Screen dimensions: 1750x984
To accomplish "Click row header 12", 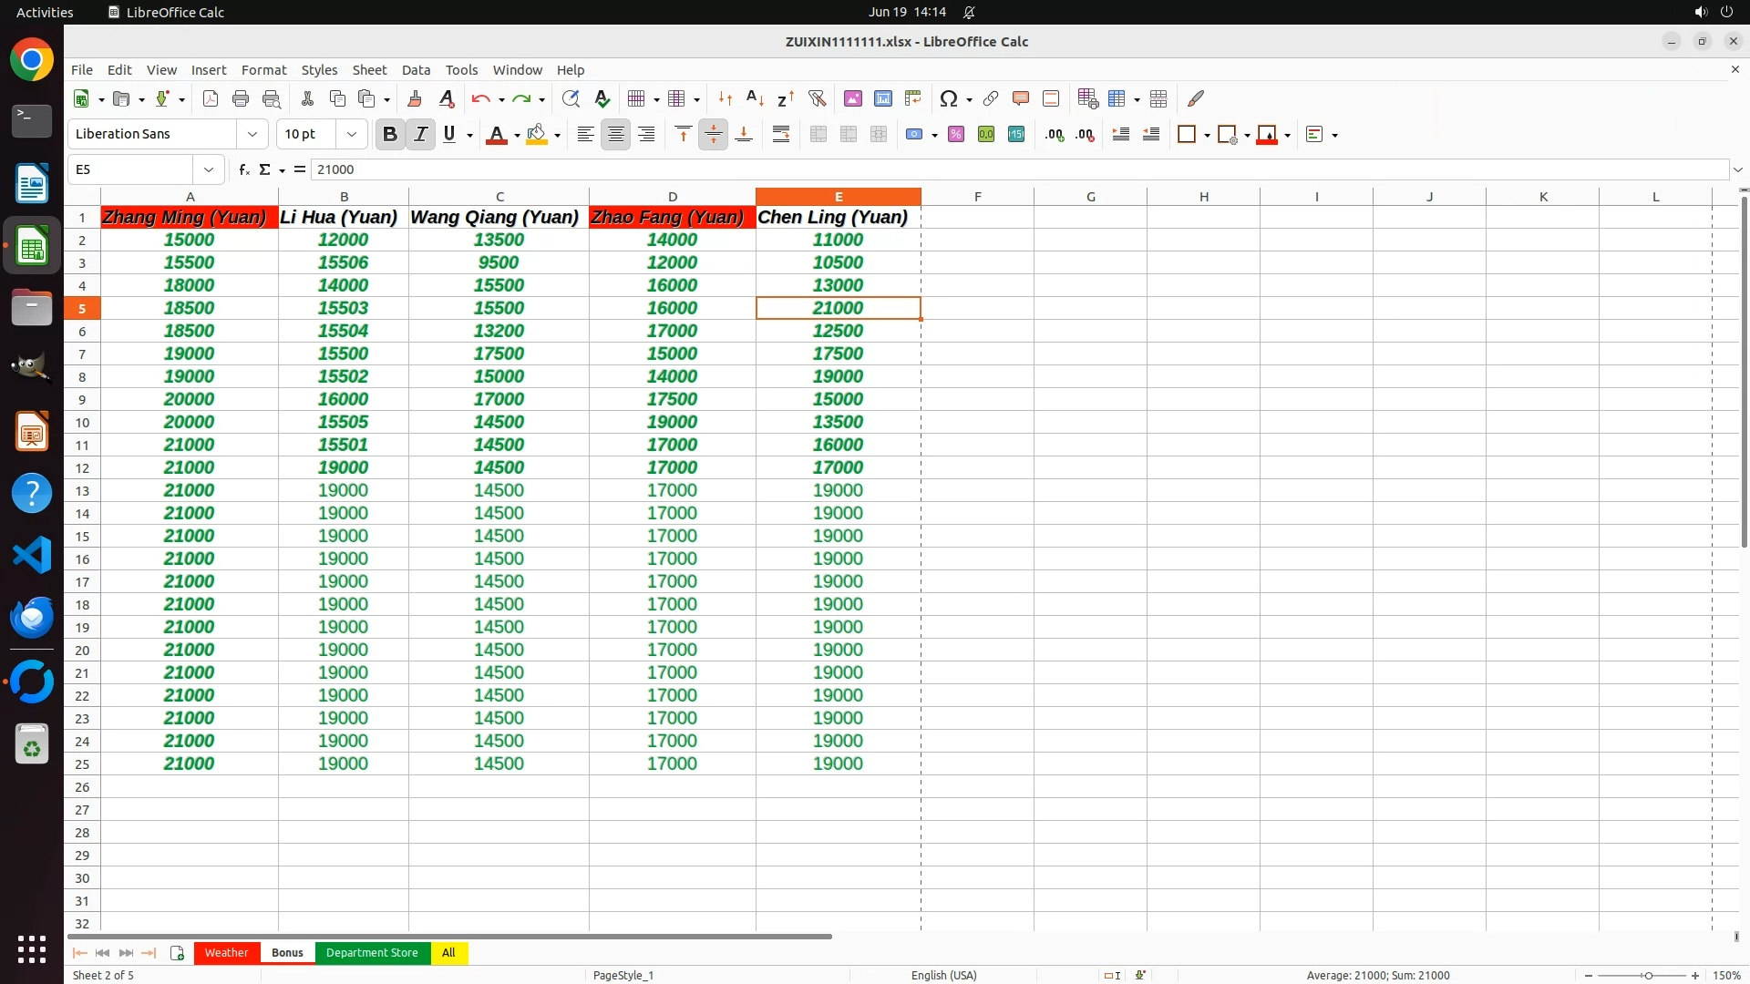I will point(82,467).
